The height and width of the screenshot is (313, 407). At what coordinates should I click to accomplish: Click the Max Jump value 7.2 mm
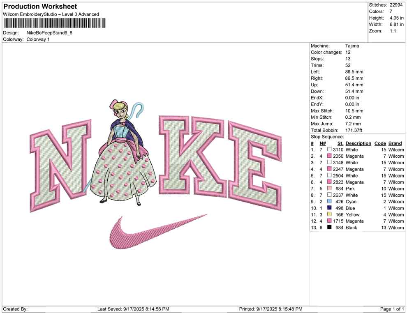353,124
